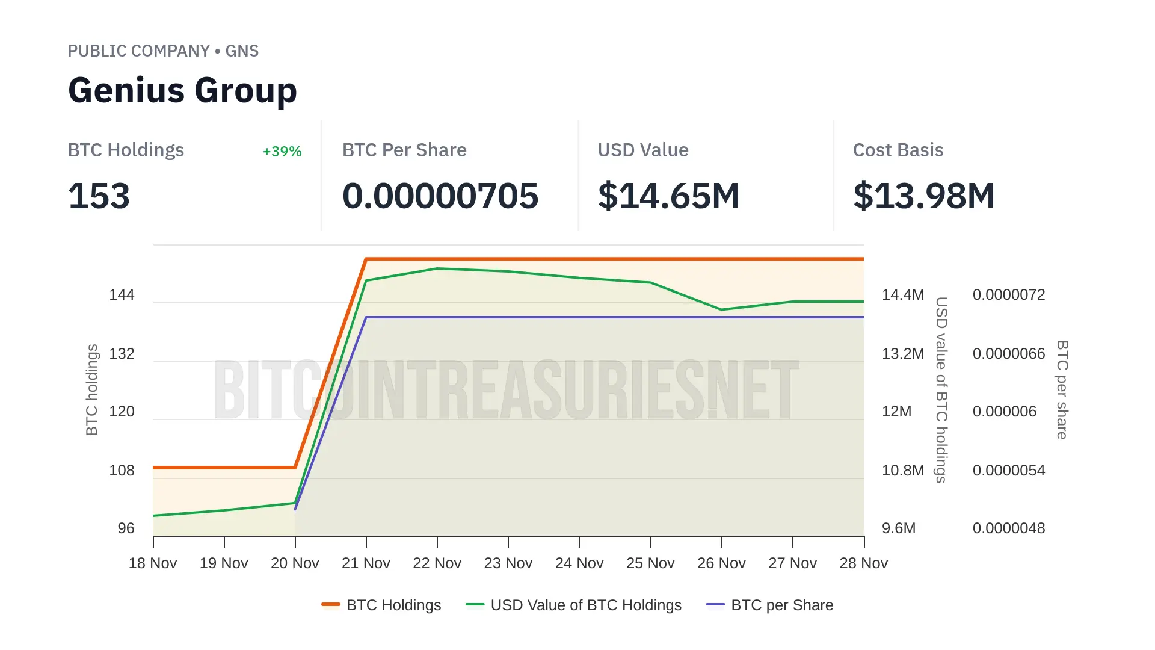Click the 144 BTC holdings axis label
1155x650 pixels.
tap(122, 295)
